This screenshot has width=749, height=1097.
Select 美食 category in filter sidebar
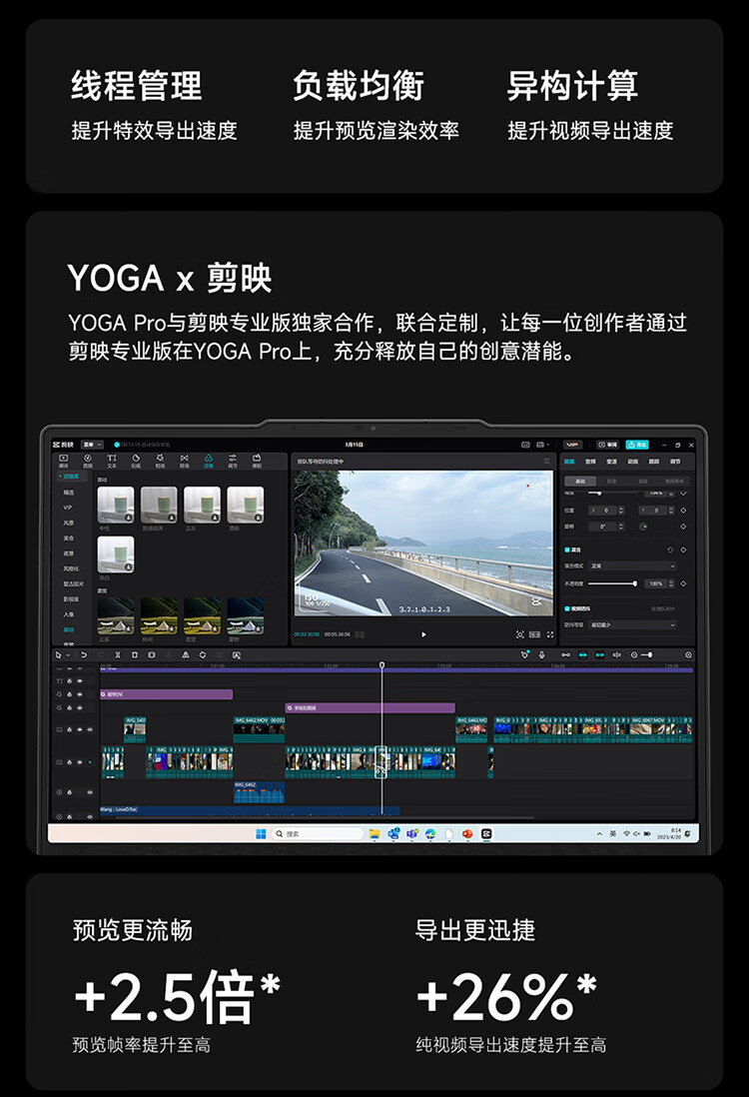coord(69,538)
